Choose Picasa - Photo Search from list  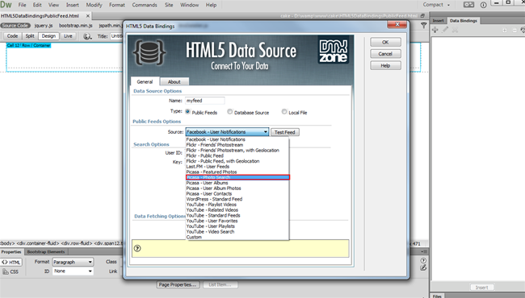click(x=237, y=177)
